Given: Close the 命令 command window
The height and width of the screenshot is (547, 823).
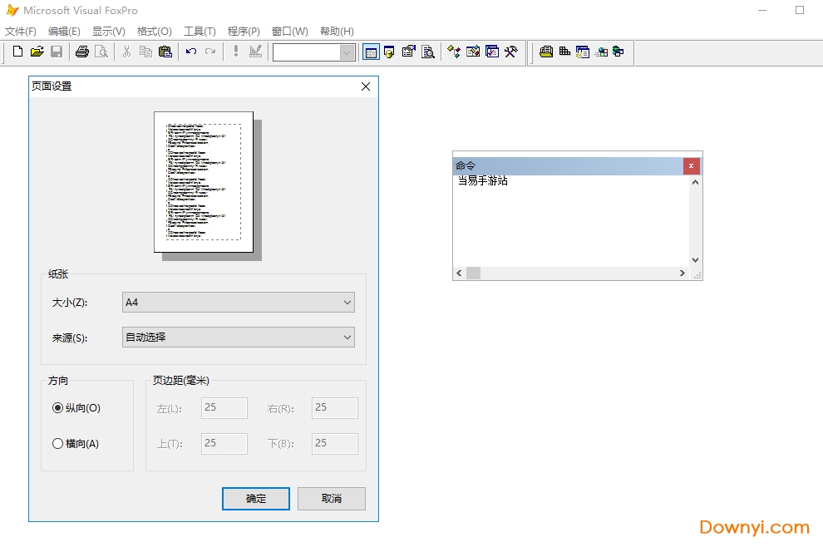Looking at the screenshot, I should point(692,166).
